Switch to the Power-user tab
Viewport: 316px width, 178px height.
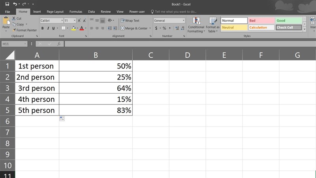[x=137, y=12]
